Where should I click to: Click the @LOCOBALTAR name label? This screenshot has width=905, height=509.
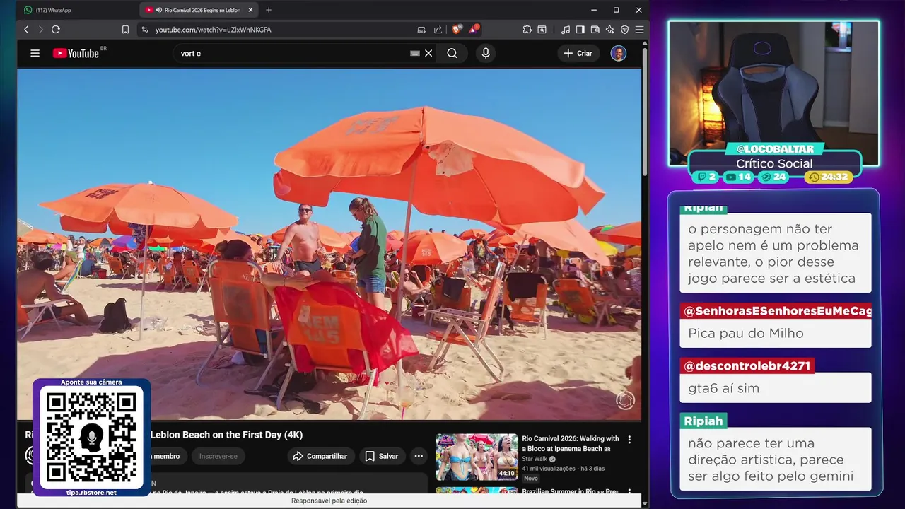pos(775,148)
